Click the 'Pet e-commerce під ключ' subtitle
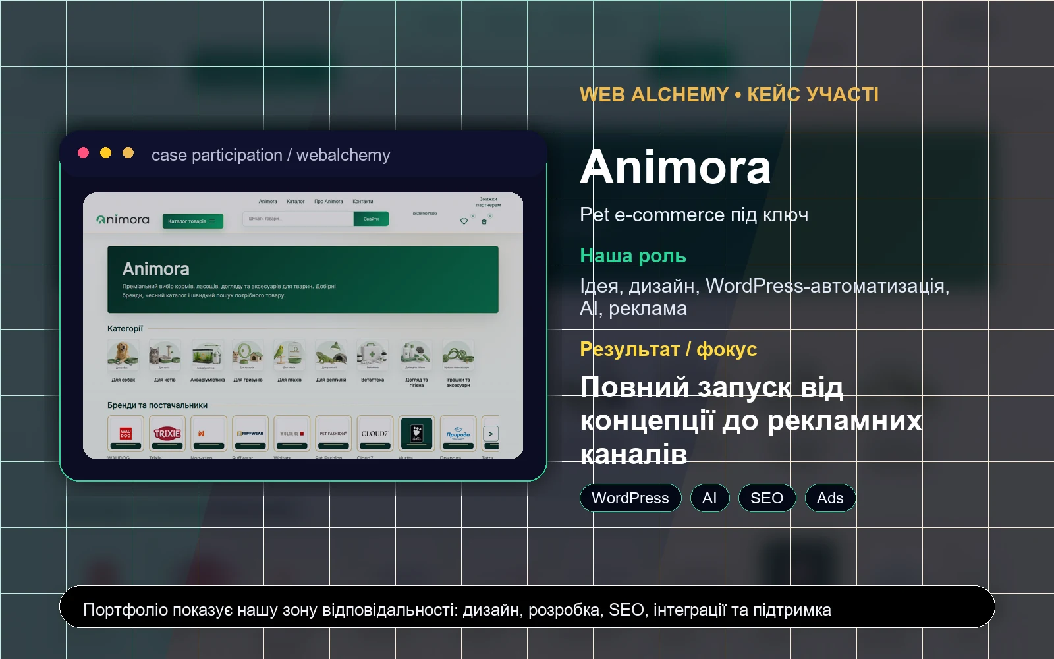Image resolution: width=1054 pixels, height=659 pixels. pos(694,215)
